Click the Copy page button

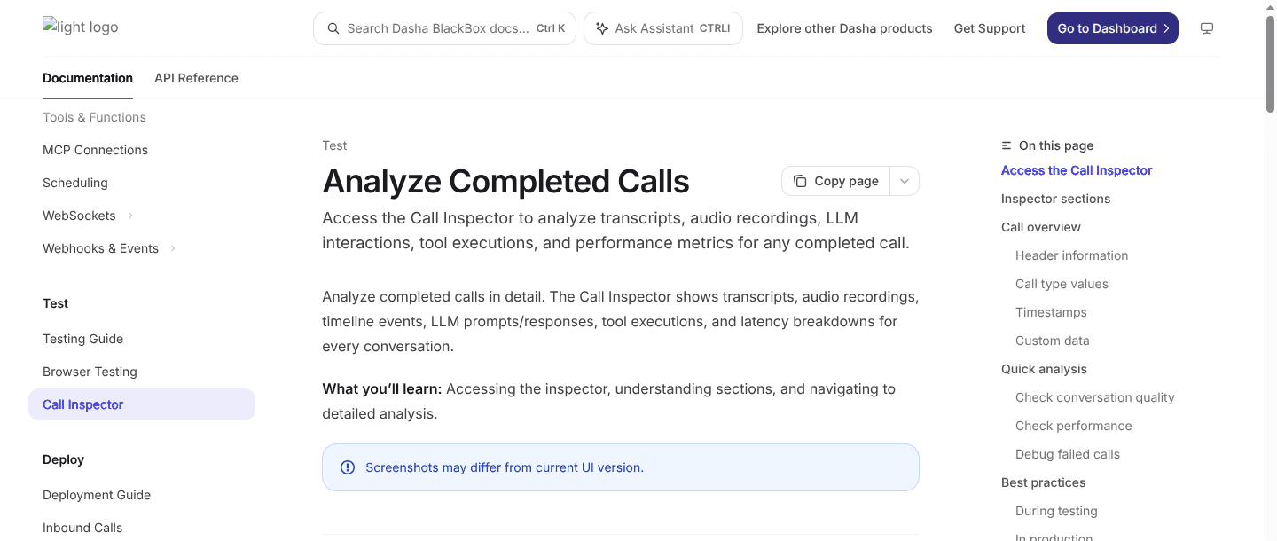pos(836,181)
